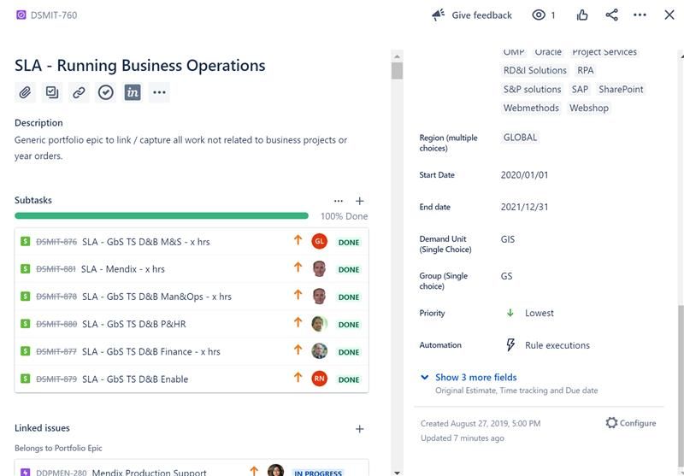Click the DSMIT-760 issue key link
Image resolution: width=684 pixels, height=476 pixels.
[54, 15]
